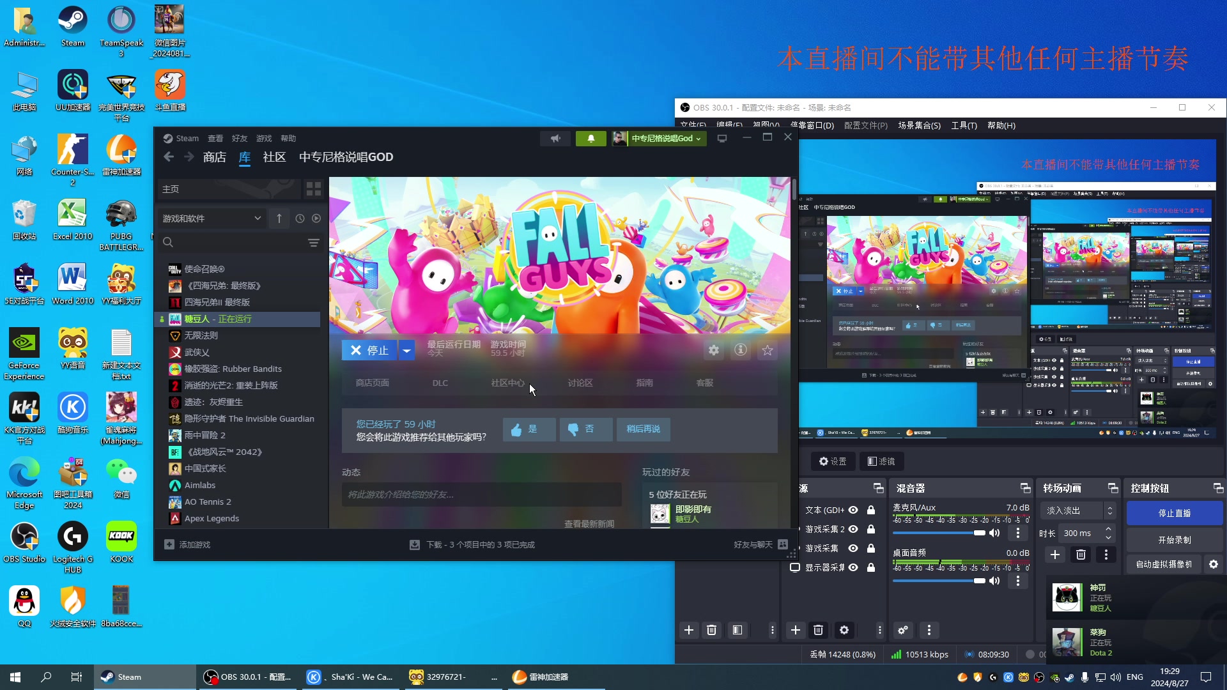Click 添加游戏 at Steam bottom bar
Viewport: 1227px width, 690px height.
[x=188, y=544]
